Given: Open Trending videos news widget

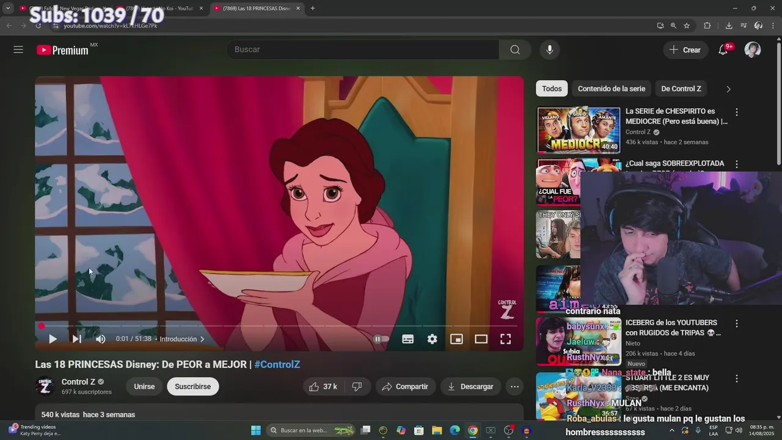Looking at the screenshot, I should coord(34,430).
